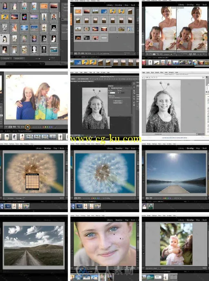The image size is (209, 281).
Task: Select Develop tab above blue dandelion photo
Action: [x=119, y=148]
